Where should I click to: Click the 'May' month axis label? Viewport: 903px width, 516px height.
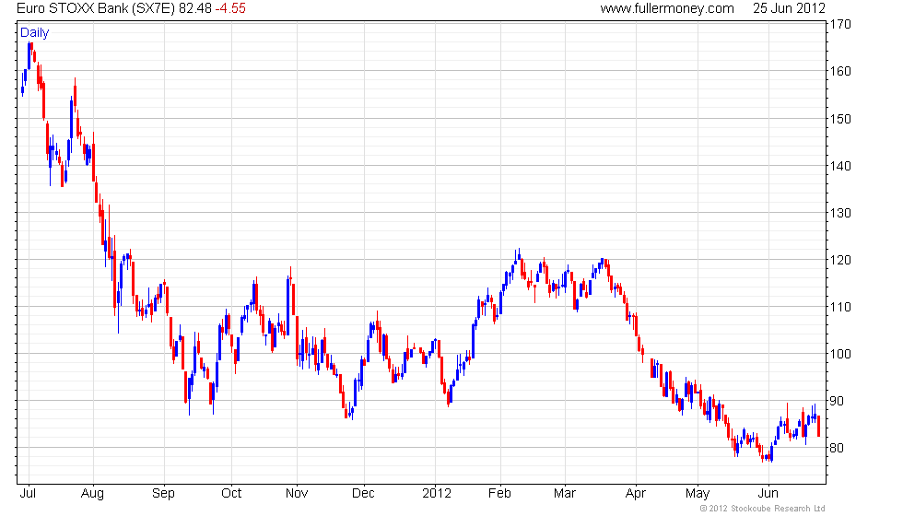coord(698,494)
